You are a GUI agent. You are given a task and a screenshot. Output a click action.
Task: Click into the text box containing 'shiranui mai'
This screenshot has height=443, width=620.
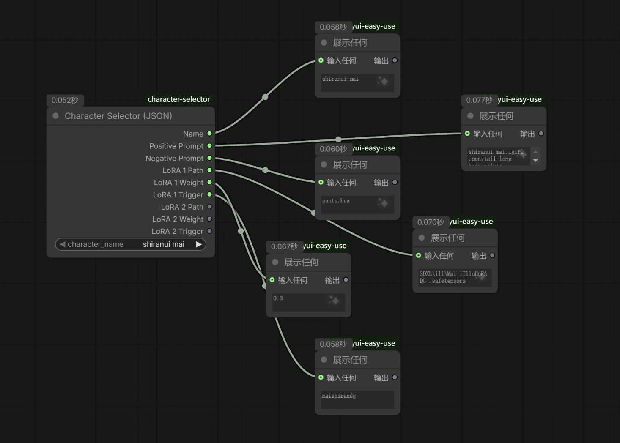click(357, 83)
